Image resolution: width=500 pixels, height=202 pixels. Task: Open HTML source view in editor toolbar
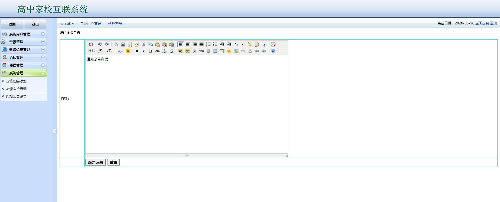[91, 44]
